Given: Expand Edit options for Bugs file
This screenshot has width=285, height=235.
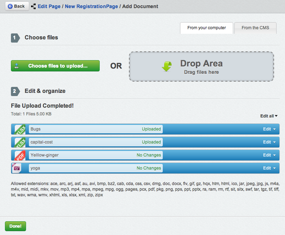Looking at the screenshot, I should (269, 129).
